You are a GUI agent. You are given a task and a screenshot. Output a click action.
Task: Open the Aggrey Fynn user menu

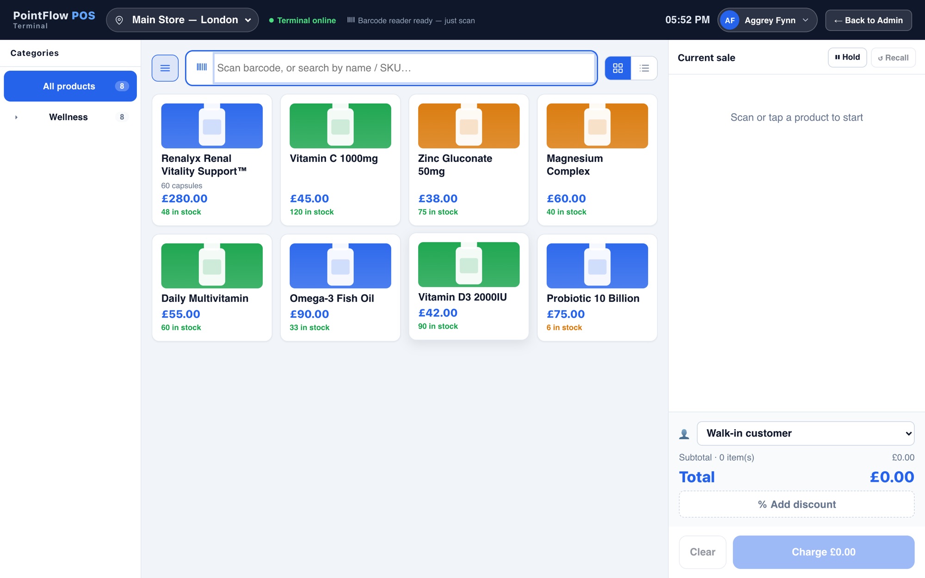point(767,20)
